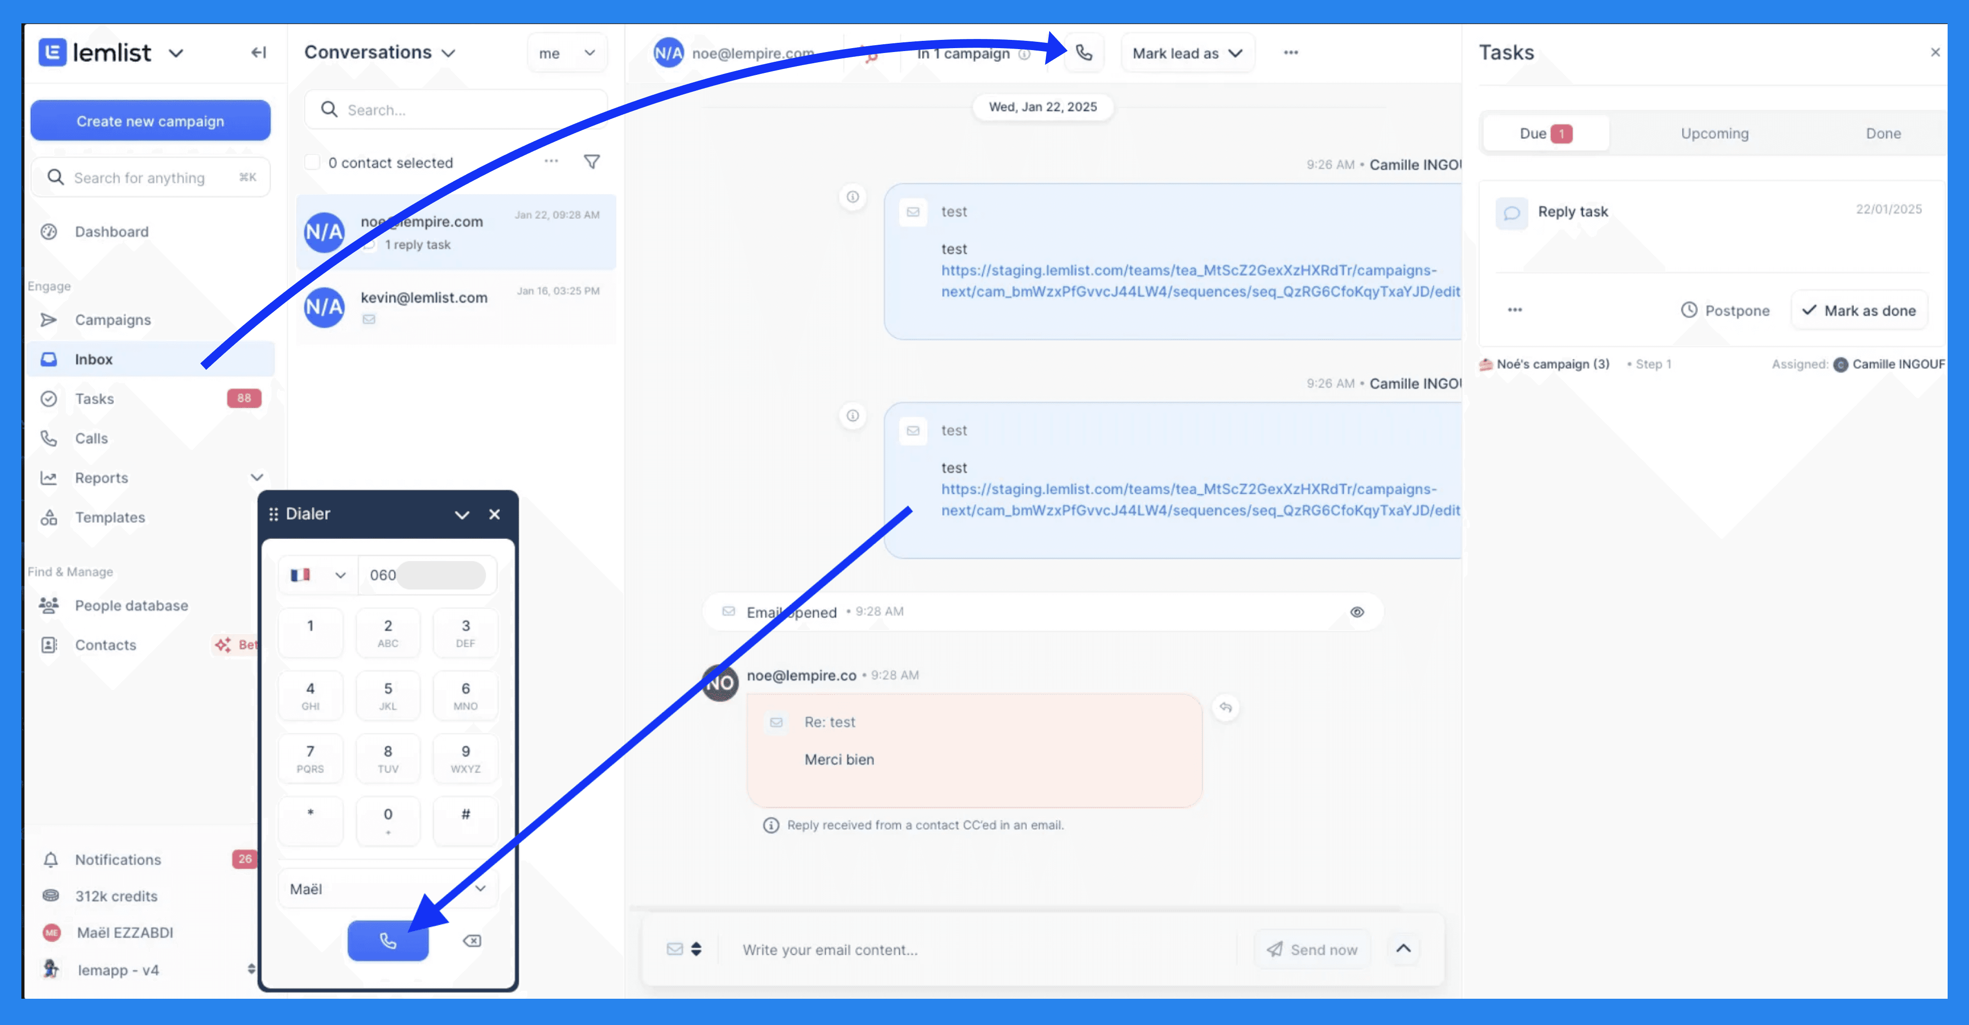Click the info icon beside second test email
Image resolution: width=1969 pixels, height=1025 pixels.
point(853,415)
